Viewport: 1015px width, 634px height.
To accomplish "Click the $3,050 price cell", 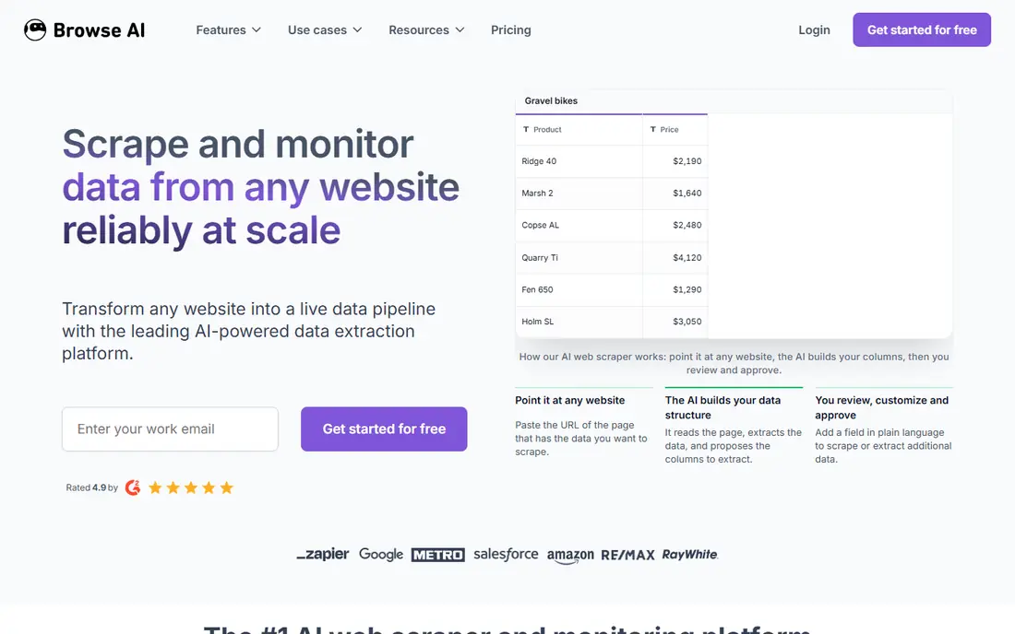I will pyautogui.click(x=675, y=322).
